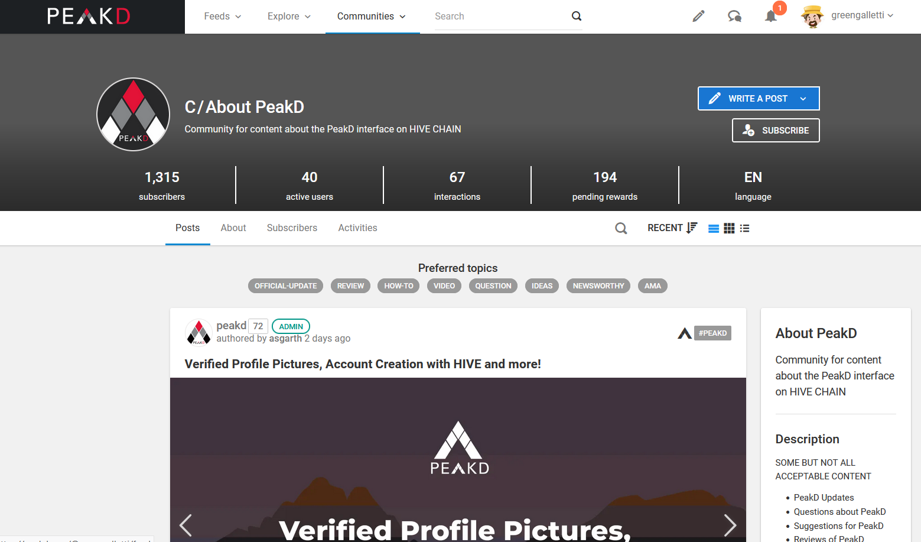This screenshot has height=542, width=921.
Task: Filter by NEWSWORTHY topic
Action: coord(598,286)
